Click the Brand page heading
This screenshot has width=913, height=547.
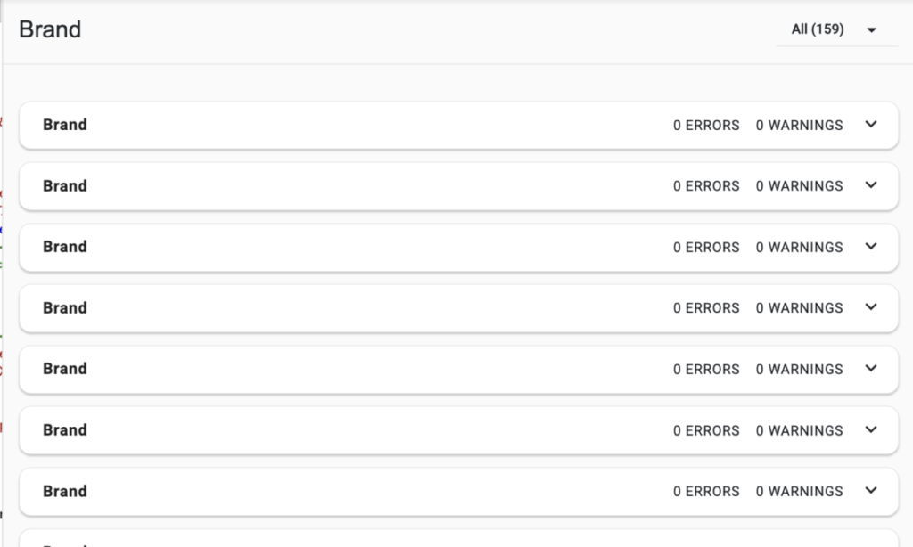click(x=50, y=29)
